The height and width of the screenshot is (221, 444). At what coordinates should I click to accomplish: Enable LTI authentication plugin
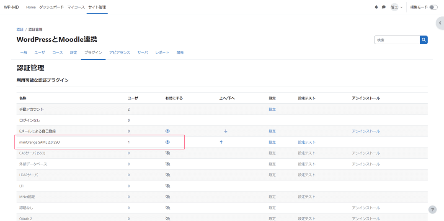pos(168,186)
